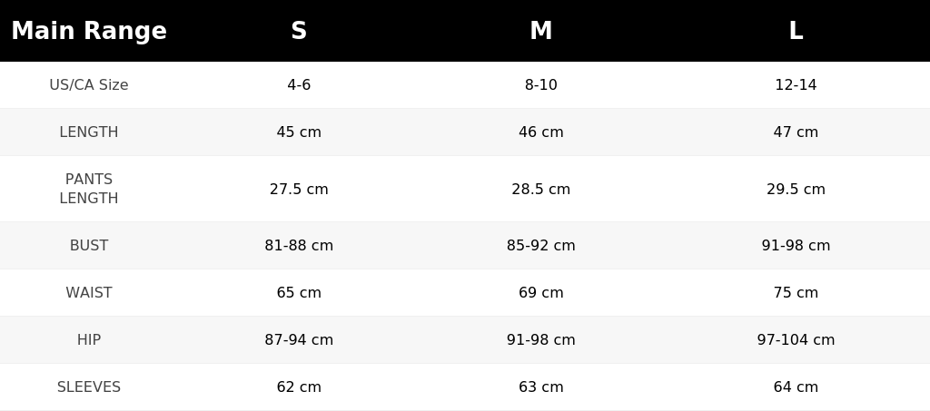Click the 64 cm sleeves value
This screenshot has width=930, height=411.
(796, 387)
